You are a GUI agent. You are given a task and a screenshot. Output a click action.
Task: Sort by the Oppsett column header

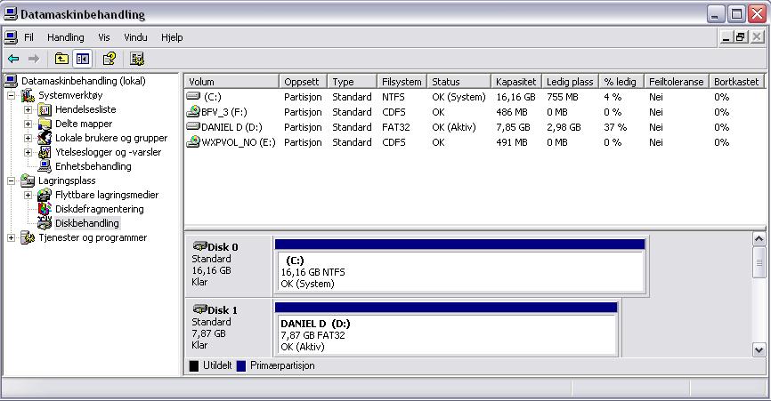(x=304, y=82)
